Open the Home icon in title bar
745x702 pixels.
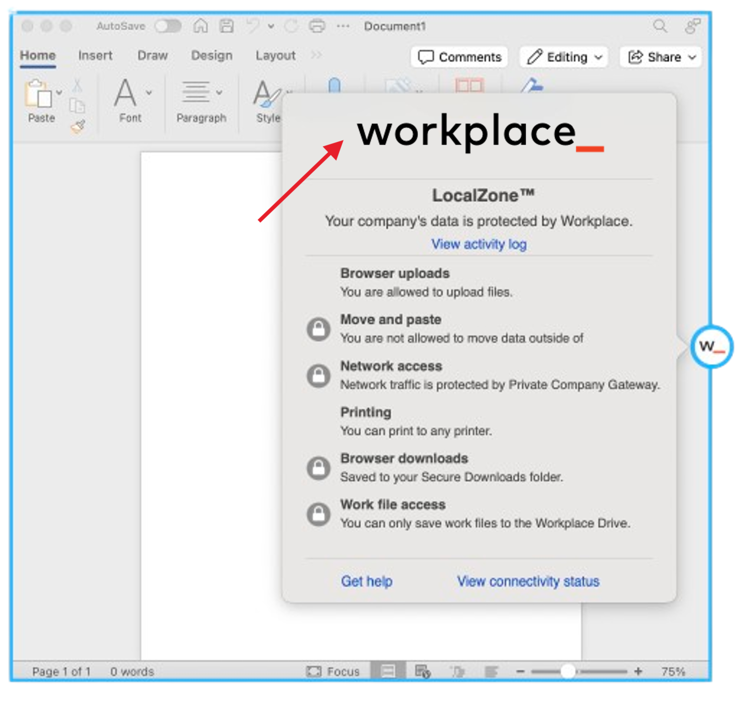click(200, 26)
